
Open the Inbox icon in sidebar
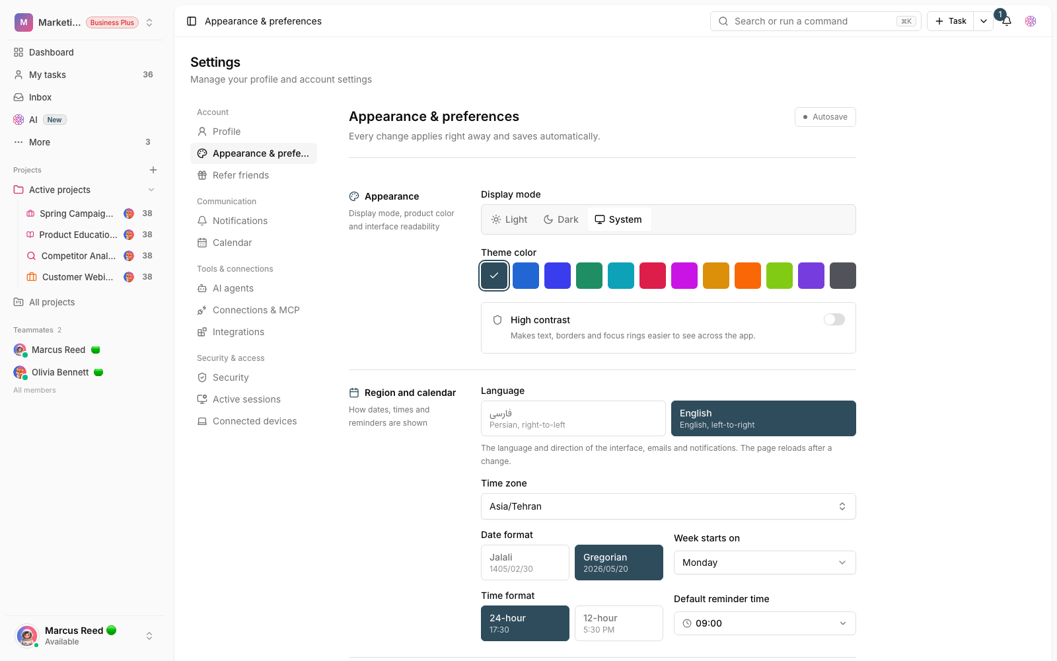[18, 97]
